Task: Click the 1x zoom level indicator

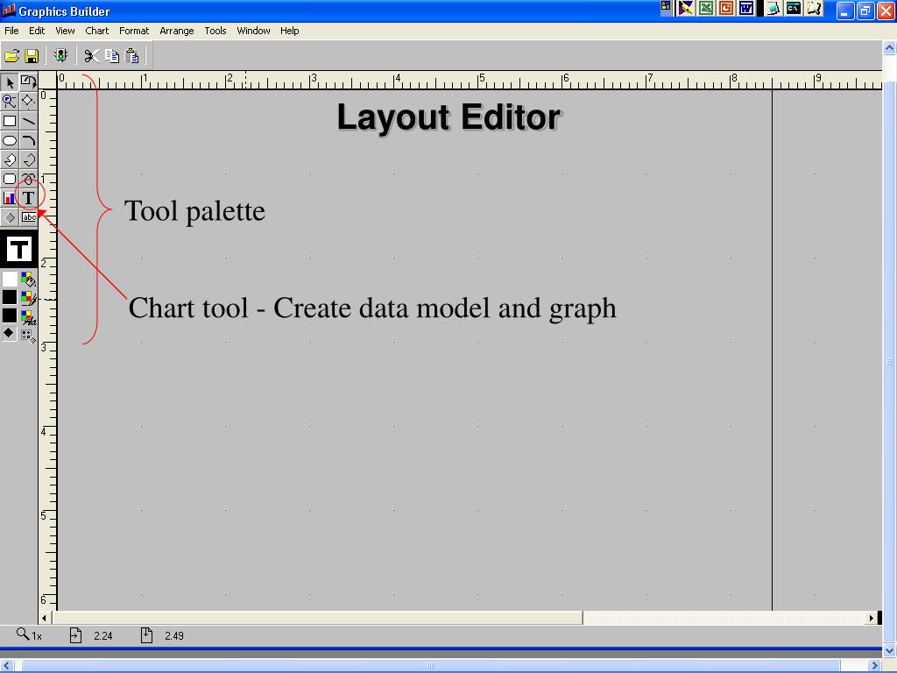Action: tap(29, 635)
